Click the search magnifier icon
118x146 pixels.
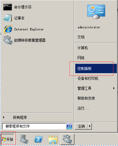tap(69, 126)
